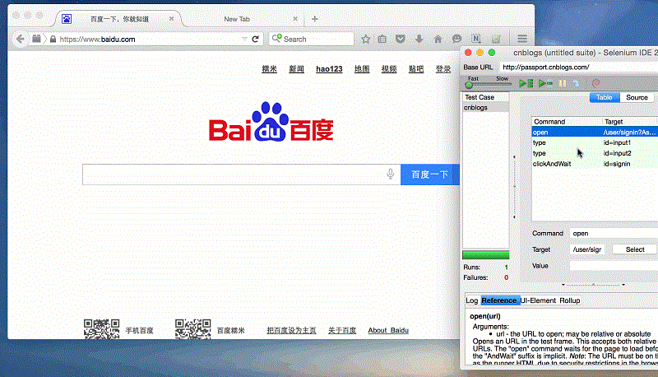Click the microphone voice search icon
Image resolution: width=658 pixels, height=377 pixels.
[390, 174]
